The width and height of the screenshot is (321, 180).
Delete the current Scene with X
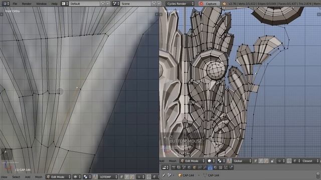tap(159, 3)
